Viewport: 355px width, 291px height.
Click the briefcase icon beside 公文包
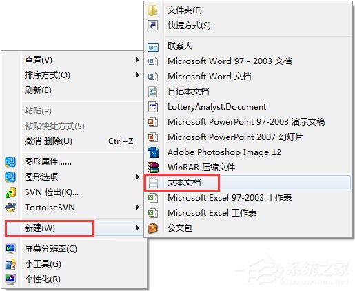tap(152, 228)
